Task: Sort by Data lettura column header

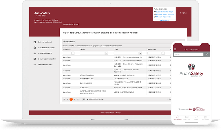Action: pyautogui.click(x=152, y=49)
